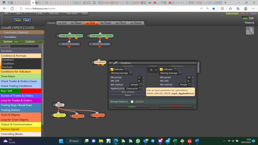The width and height of the screenshot is (258, 145).
Task: Open right operand Indicator type dropdown
Action: coord(175,69)
